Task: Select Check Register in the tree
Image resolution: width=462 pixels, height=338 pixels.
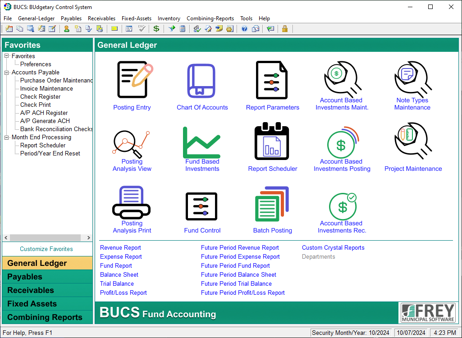Action: coord(41,96)
